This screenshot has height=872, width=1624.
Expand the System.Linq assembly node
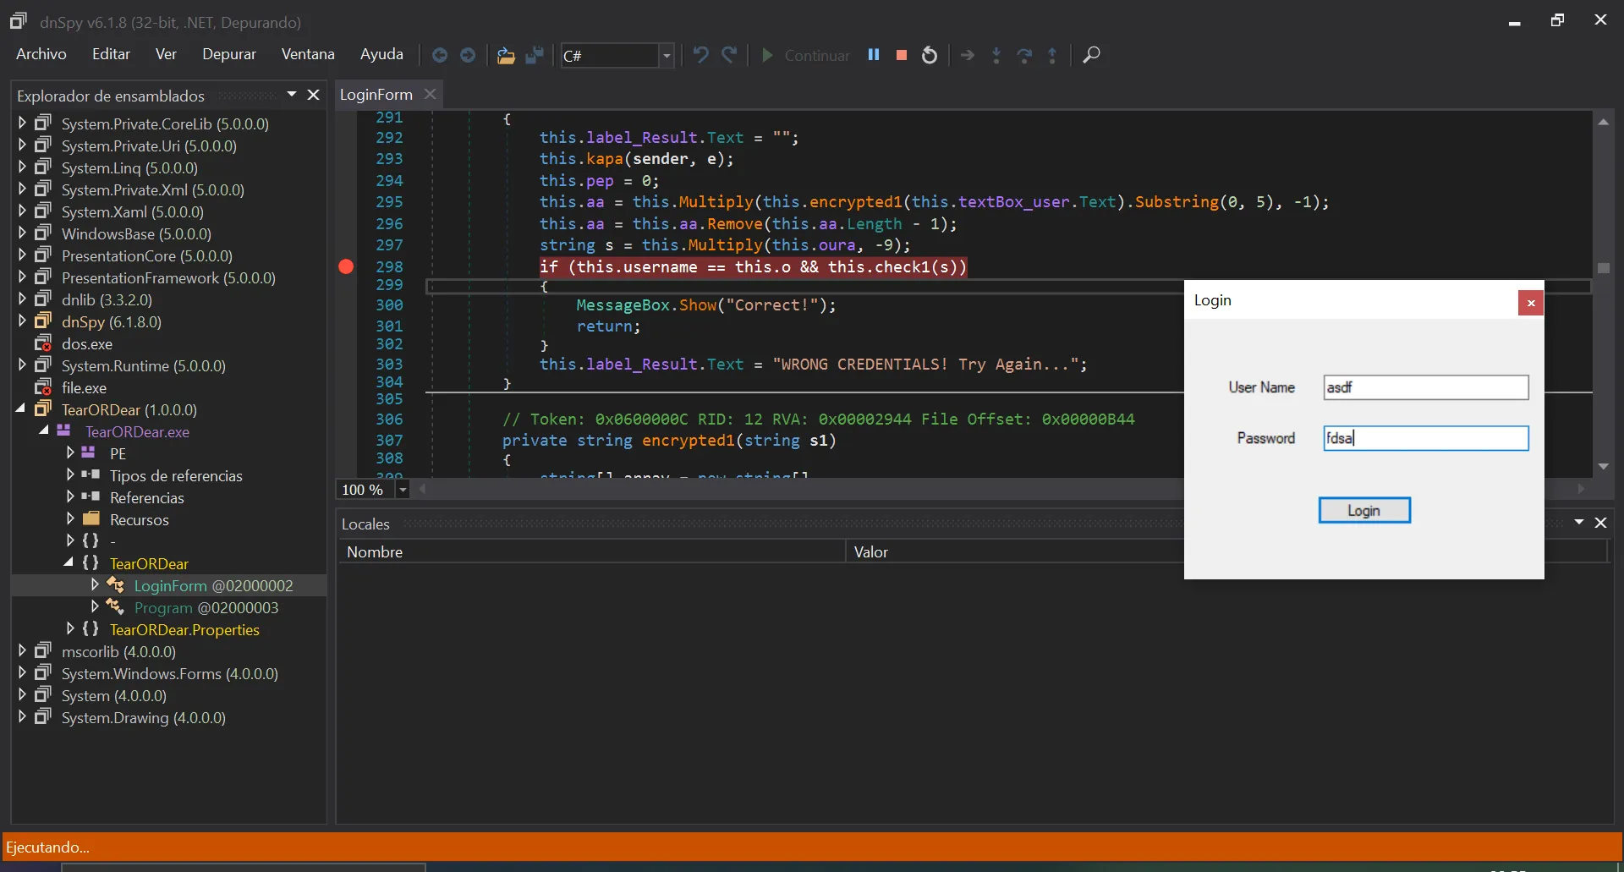coord(22,167)
